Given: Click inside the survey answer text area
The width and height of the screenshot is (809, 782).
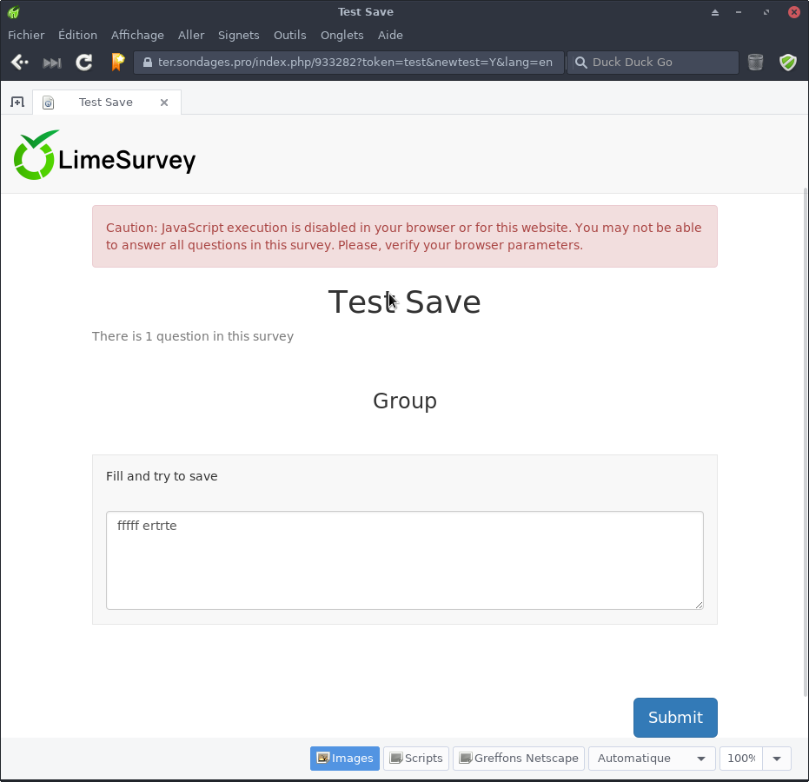Looking at the screenshot, I should (x=404, y=560).
